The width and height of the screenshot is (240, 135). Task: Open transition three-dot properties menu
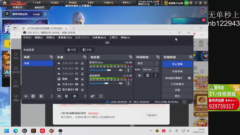pos(156,76)
